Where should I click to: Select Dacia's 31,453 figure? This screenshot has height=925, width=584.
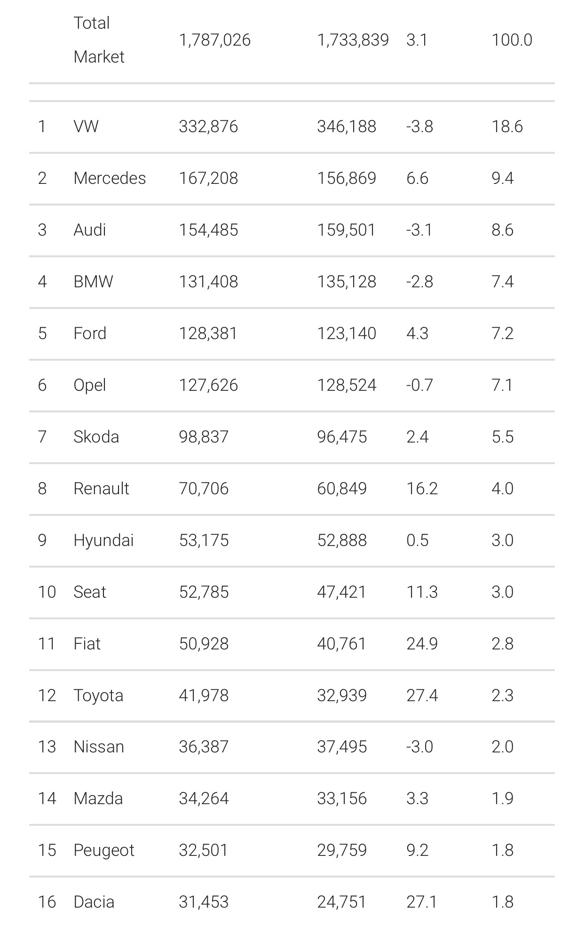click(x=204, y=902)
